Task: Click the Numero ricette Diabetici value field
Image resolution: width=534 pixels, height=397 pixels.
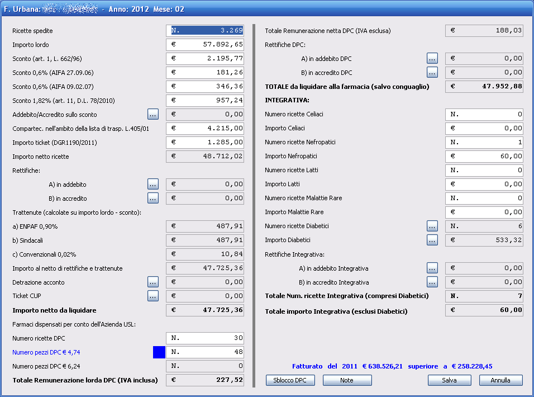Action: [484, 226]
